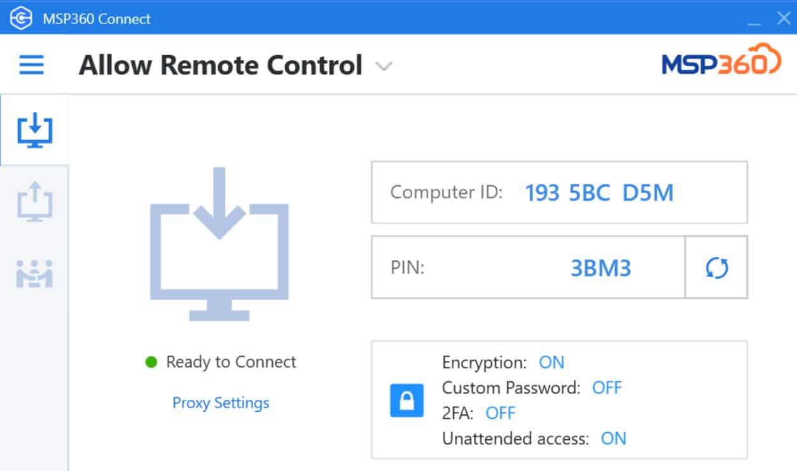Disable Unattended access
This screenshot has width=797, height=471.
(x=614, y=439)
